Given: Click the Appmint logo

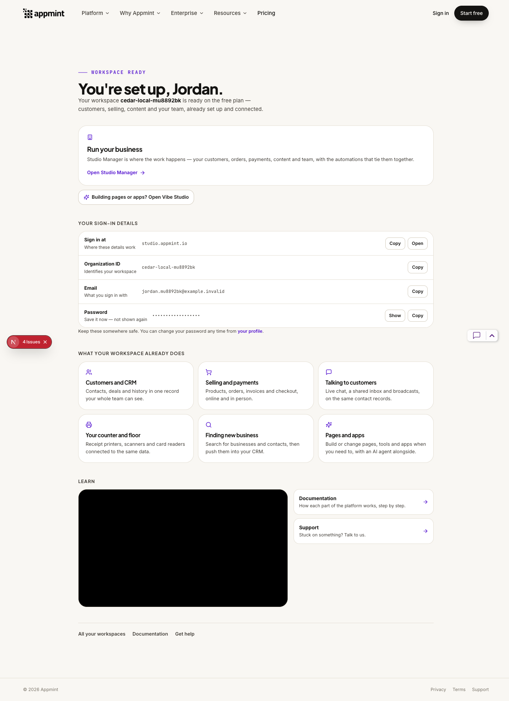Looking at the screenshot, I should (x=44, y=14).
